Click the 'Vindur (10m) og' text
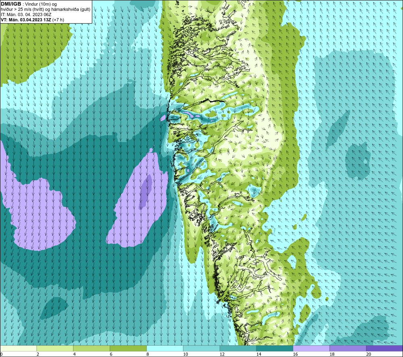The width and height of the screenshot is (403, 357). [x=41, y=4]
